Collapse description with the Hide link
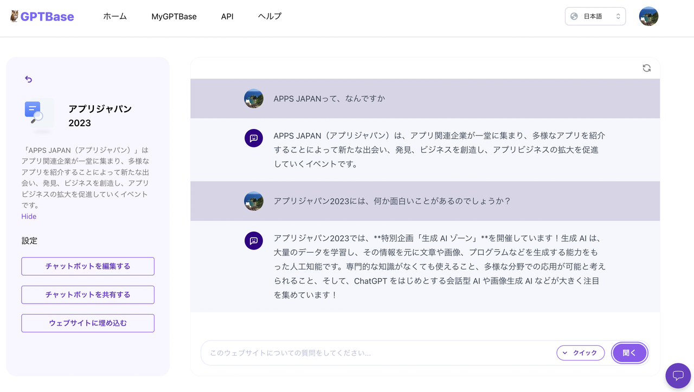 click(x=29, y=216)
